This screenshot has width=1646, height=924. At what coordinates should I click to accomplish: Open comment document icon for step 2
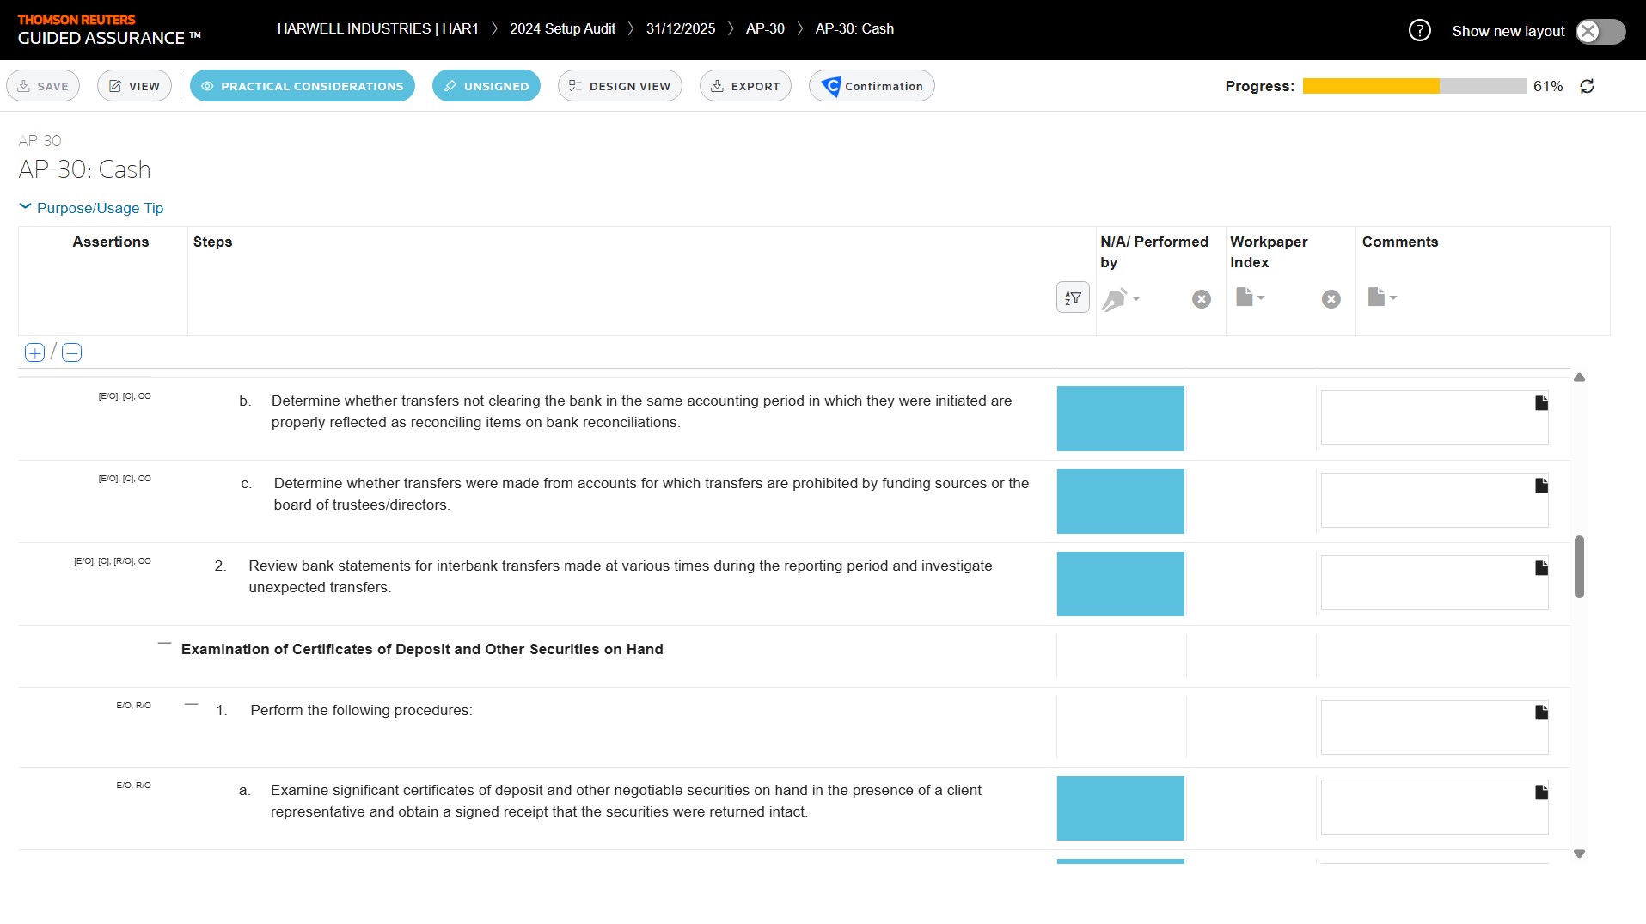(x=1541, y=568)
